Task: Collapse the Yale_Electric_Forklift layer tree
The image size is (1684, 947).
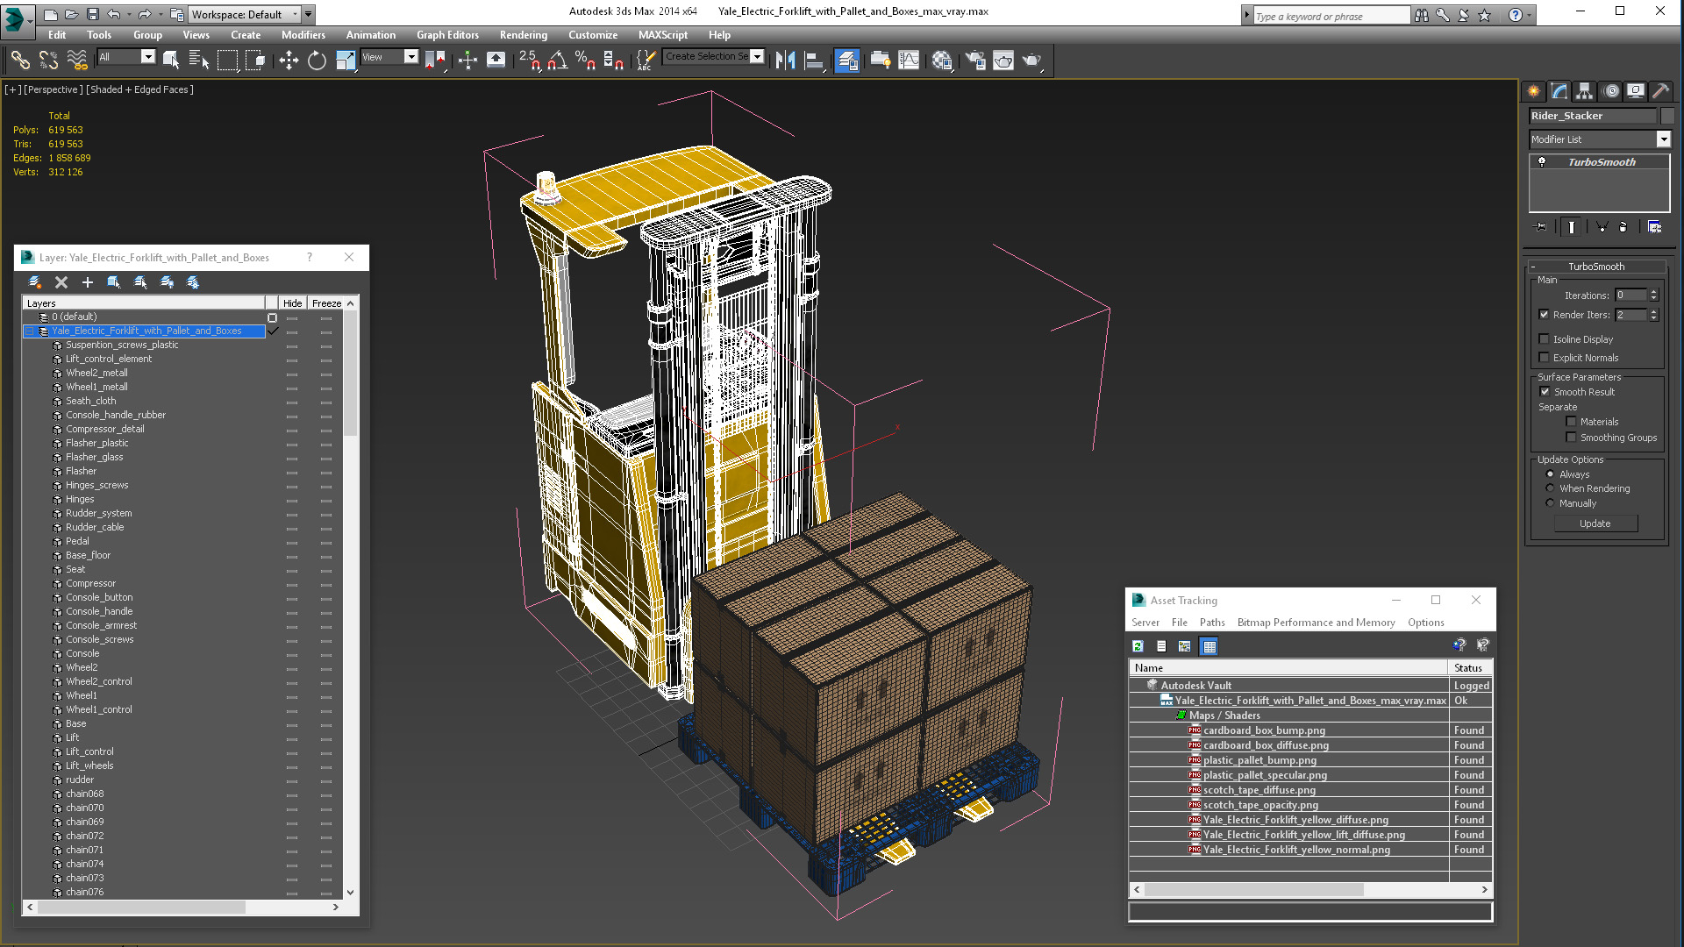Action: [29, 331]
